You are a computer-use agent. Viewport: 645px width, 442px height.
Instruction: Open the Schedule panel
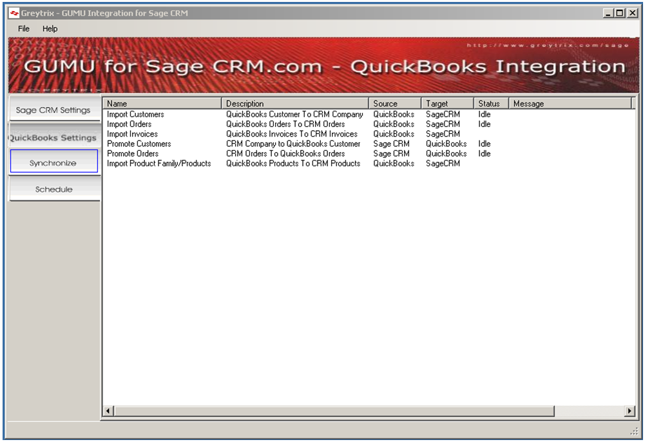point(53,189)
